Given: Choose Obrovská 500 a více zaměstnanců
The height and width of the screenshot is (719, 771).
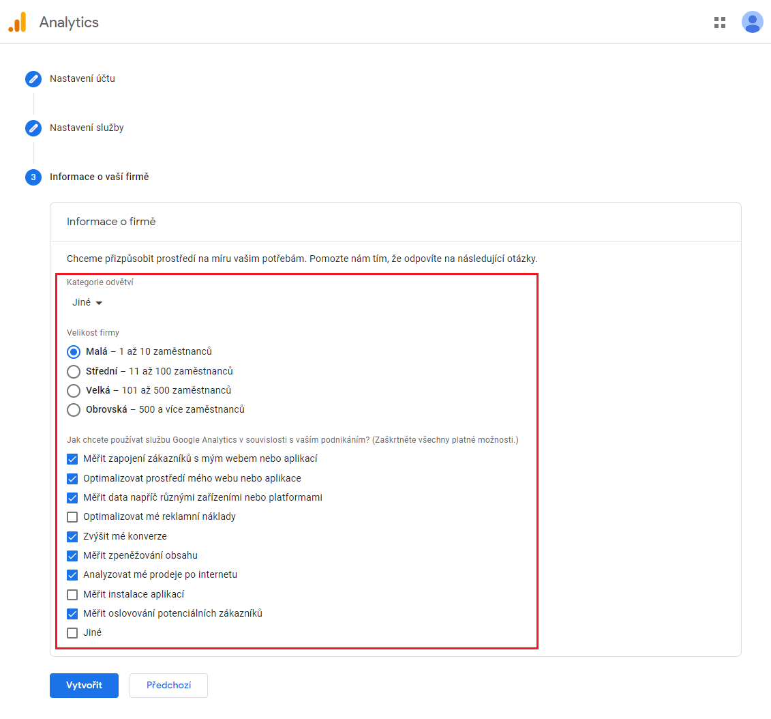Looking at the screenshot, I should click(74, 410).
